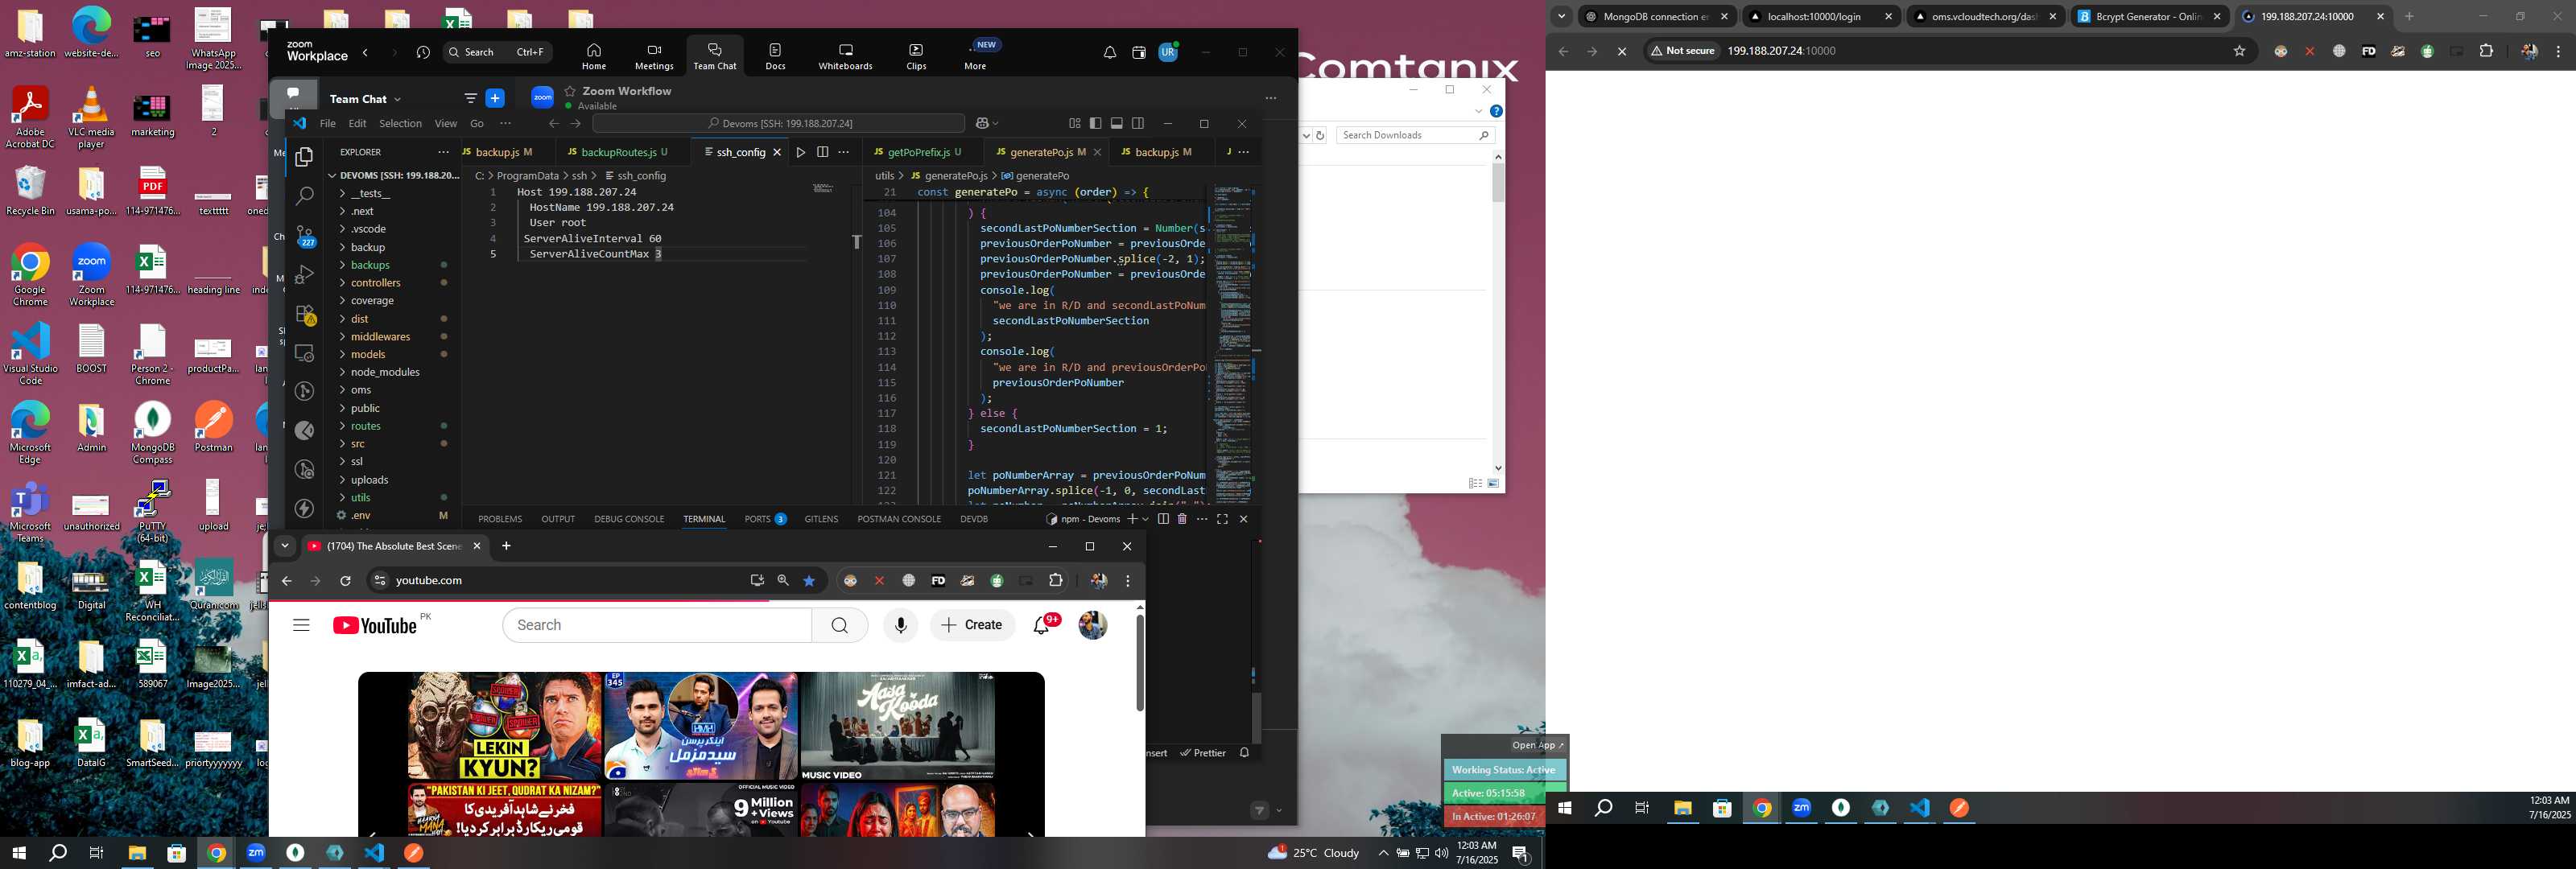Click VS Code command center search bar
This screenshot has width=2576, height=869.
tap(779, 124)
